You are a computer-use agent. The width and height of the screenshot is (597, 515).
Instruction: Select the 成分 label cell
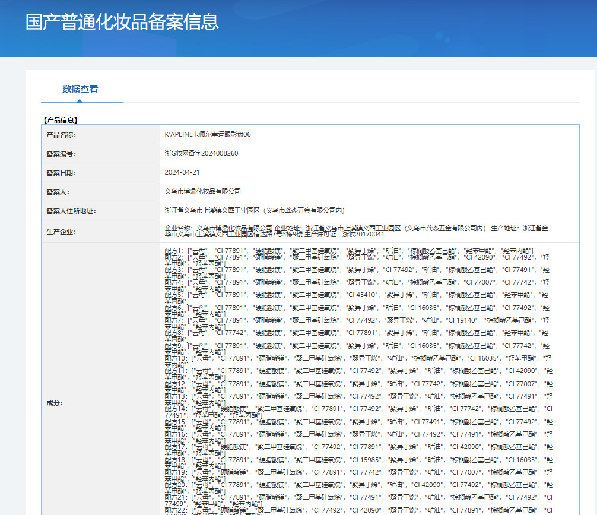click(x=53, y=403)
